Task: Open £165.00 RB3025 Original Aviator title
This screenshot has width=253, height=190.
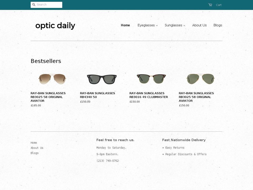Action: click(48, 97)
